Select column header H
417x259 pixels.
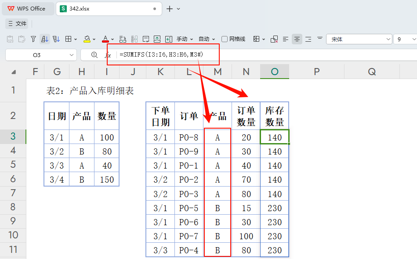(82, 72)
